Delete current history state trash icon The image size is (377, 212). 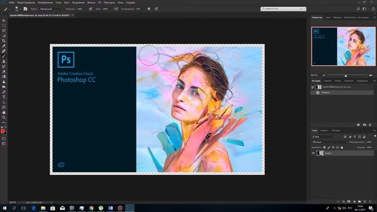pos(370,125)
